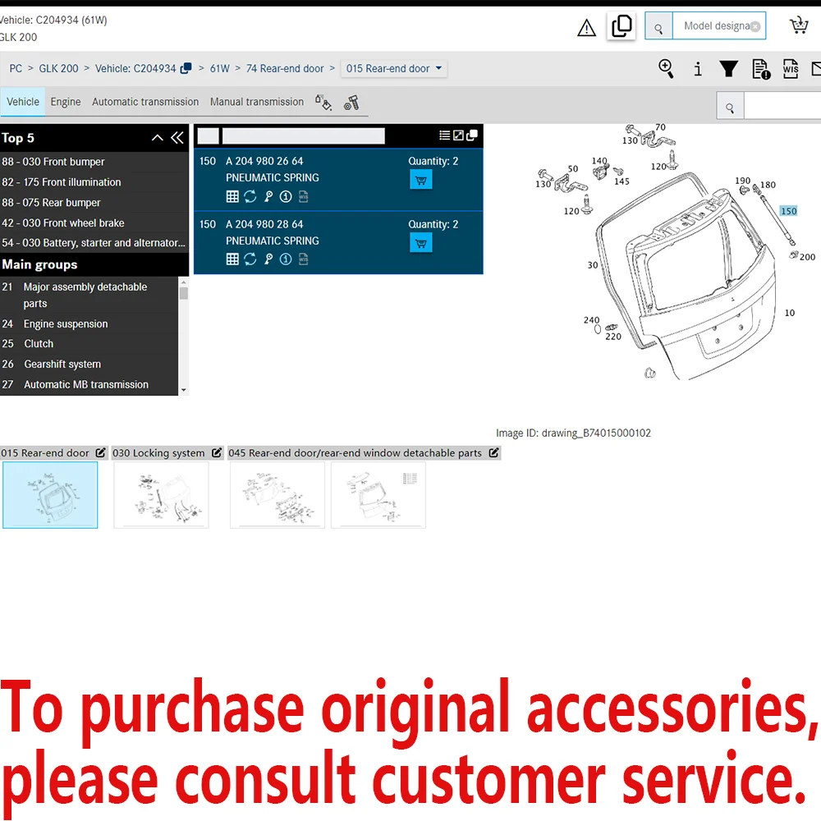Click key icon for A 204 980 28 64
Image resolution: width=821 pixels, height=821 pixels.
coord(268,259)
